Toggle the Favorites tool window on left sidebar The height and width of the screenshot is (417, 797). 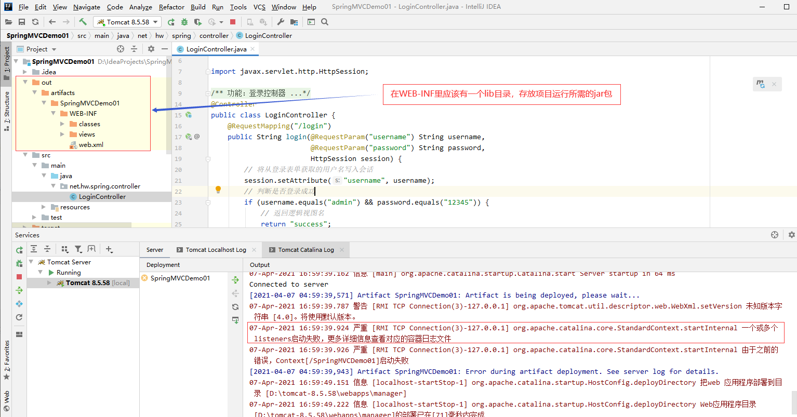click(7, 359)
